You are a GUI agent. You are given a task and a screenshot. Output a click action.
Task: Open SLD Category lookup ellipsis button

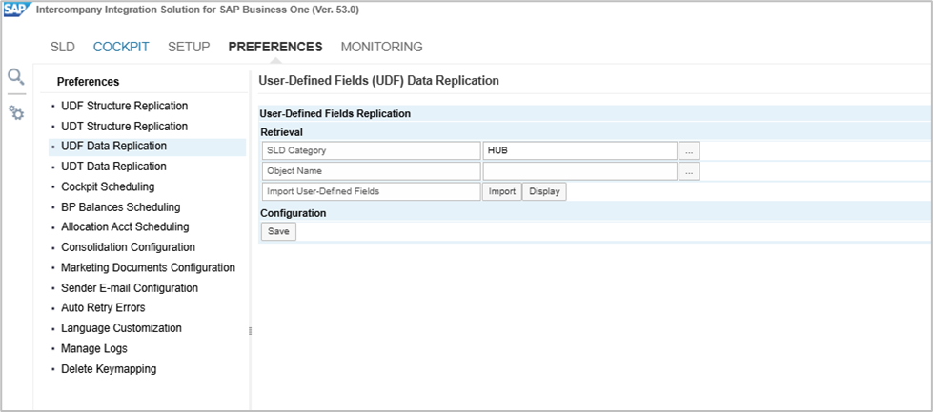coord(689,150)
